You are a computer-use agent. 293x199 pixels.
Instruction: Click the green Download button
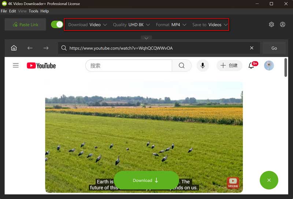pos(146,180)
